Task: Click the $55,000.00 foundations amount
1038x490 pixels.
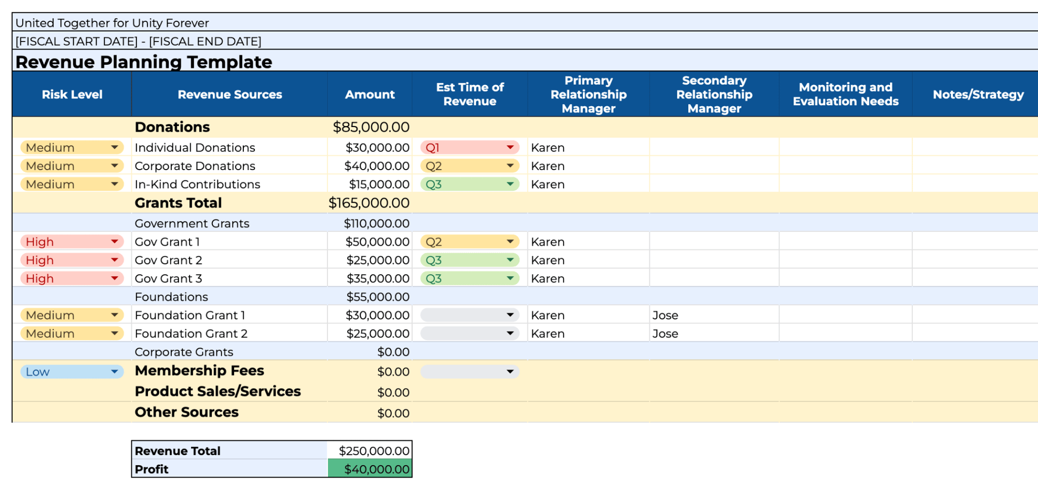Action: (378, 297)
